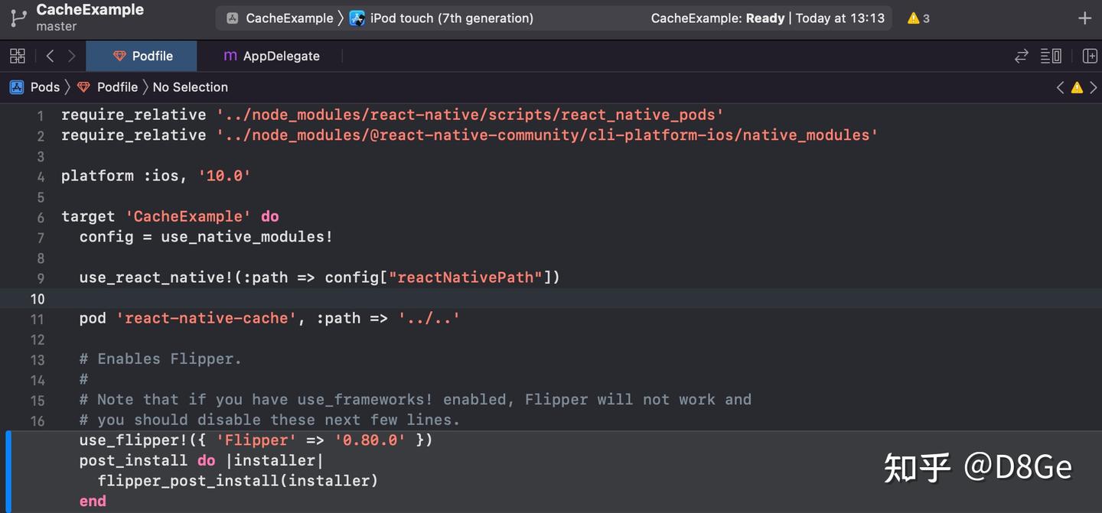The height and width of the screenshot is (513, 1102).
Task: Toggle back navigation arrow in editor
Action: click(50, 55)
